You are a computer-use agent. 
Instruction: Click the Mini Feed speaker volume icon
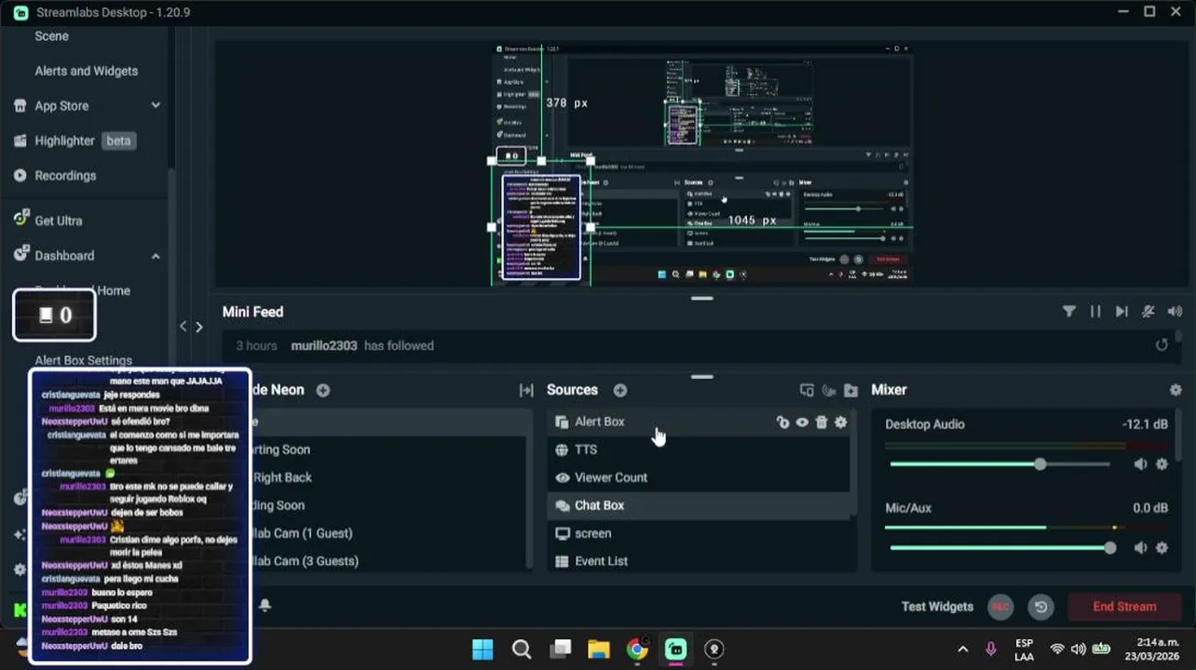(x=1175, y=312)
